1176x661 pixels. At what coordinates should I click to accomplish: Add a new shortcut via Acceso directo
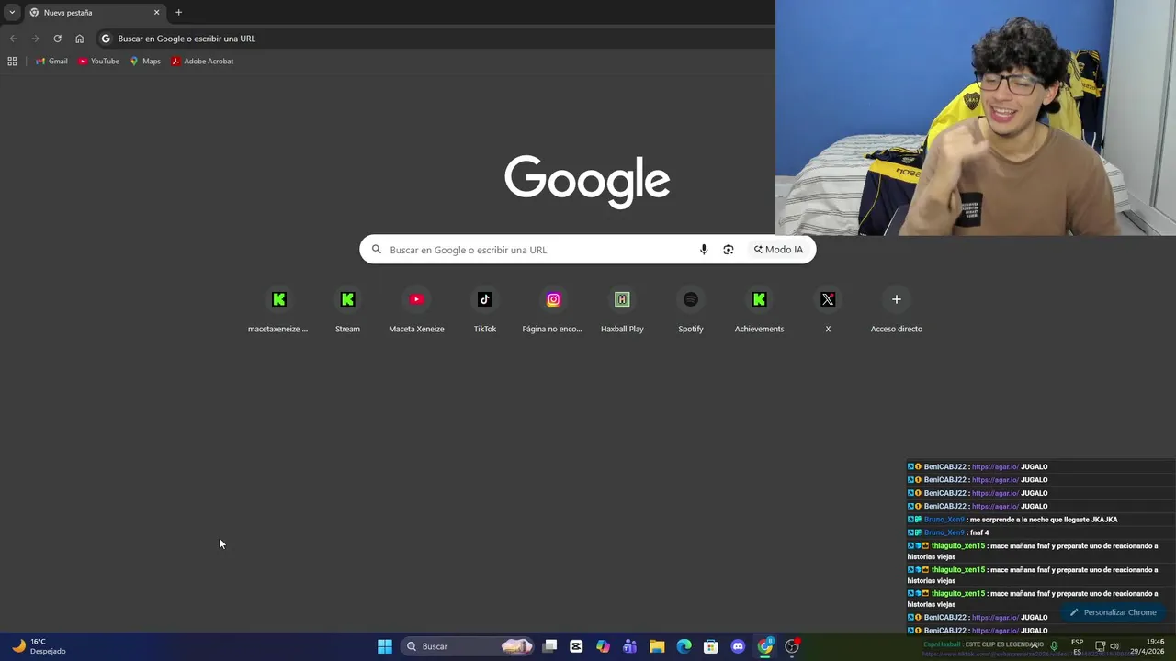coord(897,310)
